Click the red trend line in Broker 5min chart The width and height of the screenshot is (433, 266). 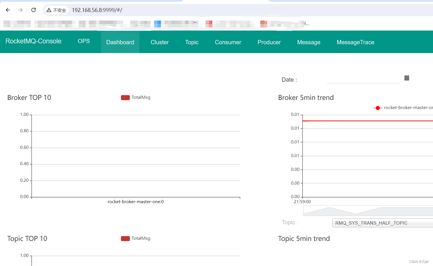(368, 121)
